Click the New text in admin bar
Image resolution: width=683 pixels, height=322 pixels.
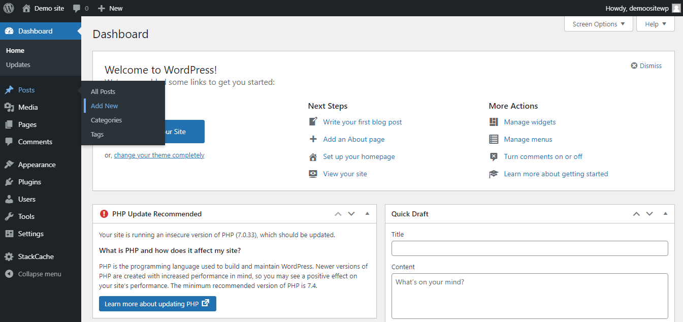(116, 8)
